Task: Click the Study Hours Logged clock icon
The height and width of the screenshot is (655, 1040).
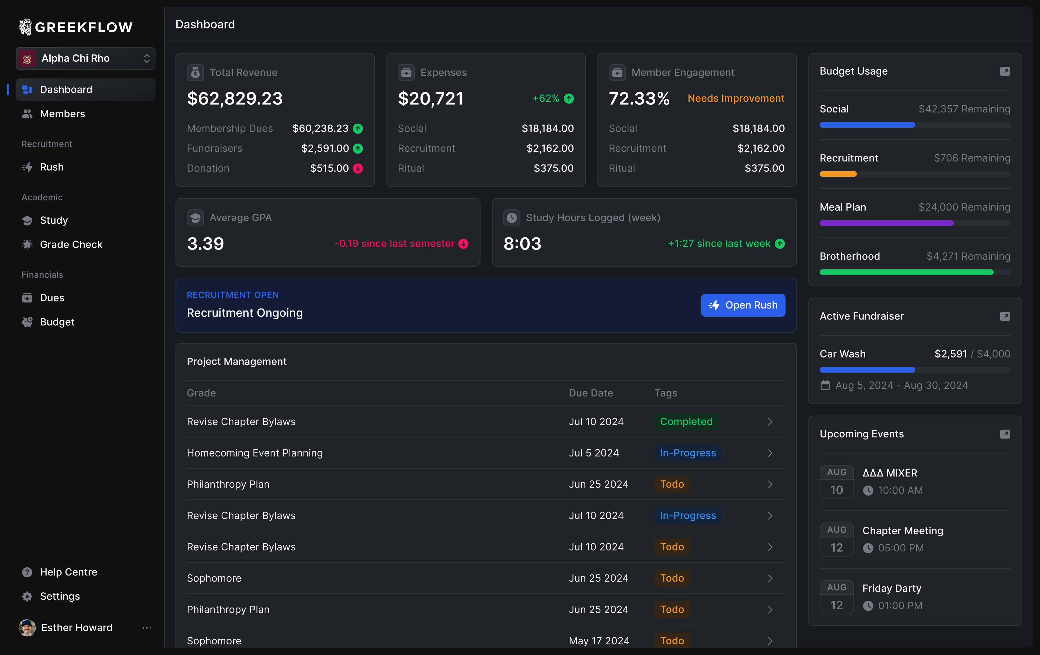Action: (x=511, y=218)
